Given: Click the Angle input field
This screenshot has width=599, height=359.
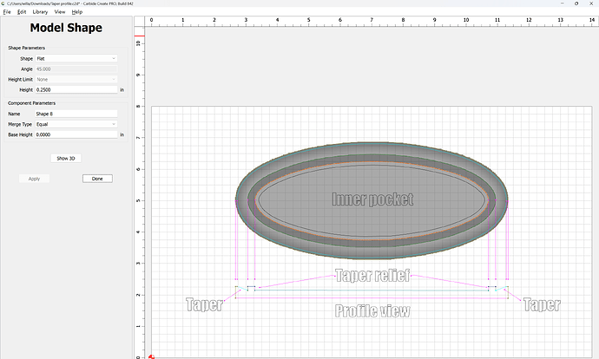Looking at the screenshot, I should tap(76, 69).
